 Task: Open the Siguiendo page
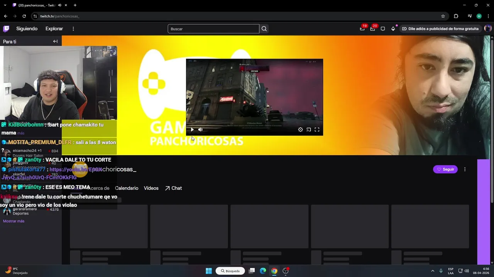point(27,28)
